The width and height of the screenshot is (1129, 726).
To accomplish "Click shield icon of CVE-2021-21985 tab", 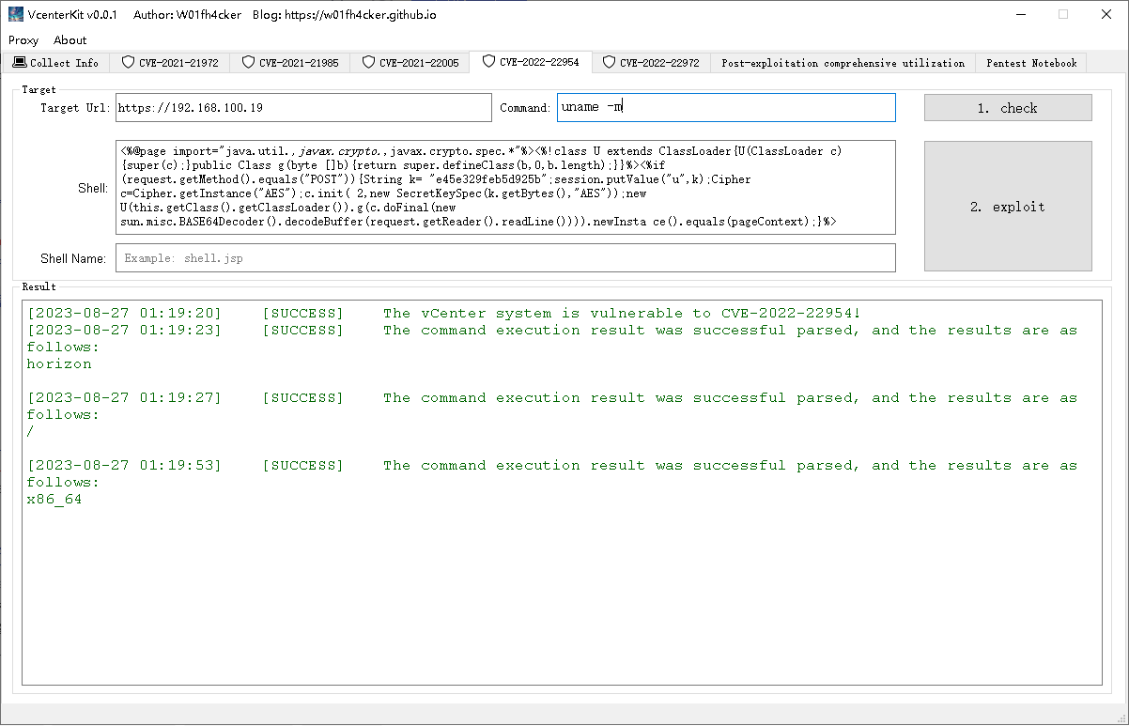I will pyautogui.click(x=248, y=63).
